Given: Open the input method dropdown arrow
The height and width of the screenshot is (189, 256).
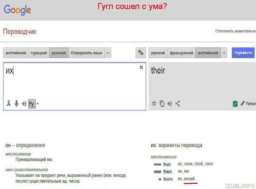Looking at the screenshot, I should point(38,104).
